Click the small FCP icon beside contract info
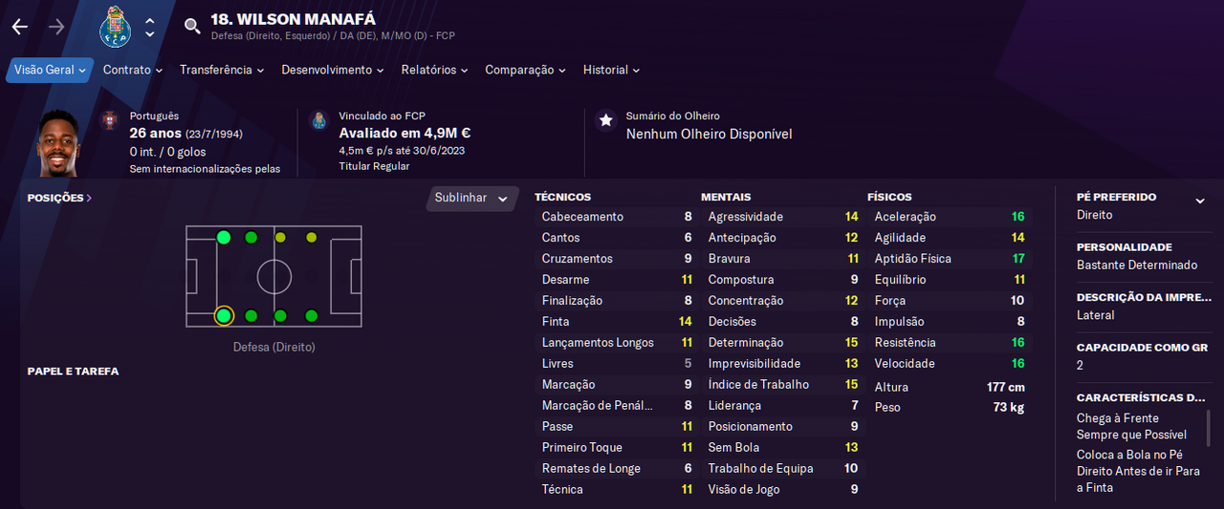 point(319,120)
